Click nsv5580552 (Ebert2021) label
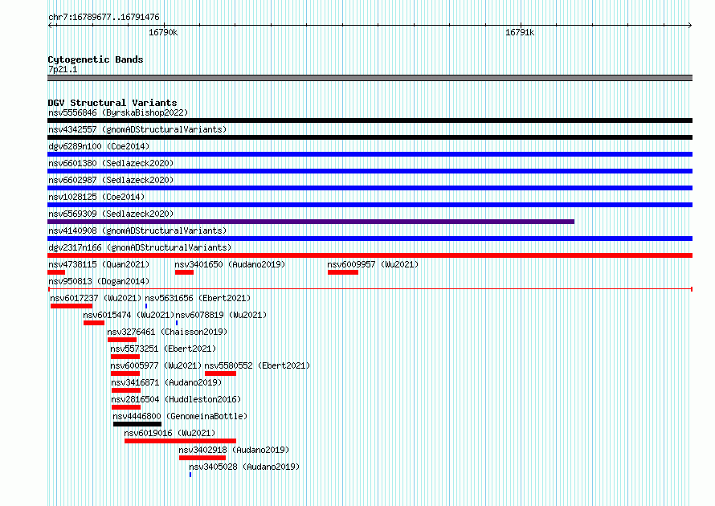715x506 pixels. coord(257,365)
